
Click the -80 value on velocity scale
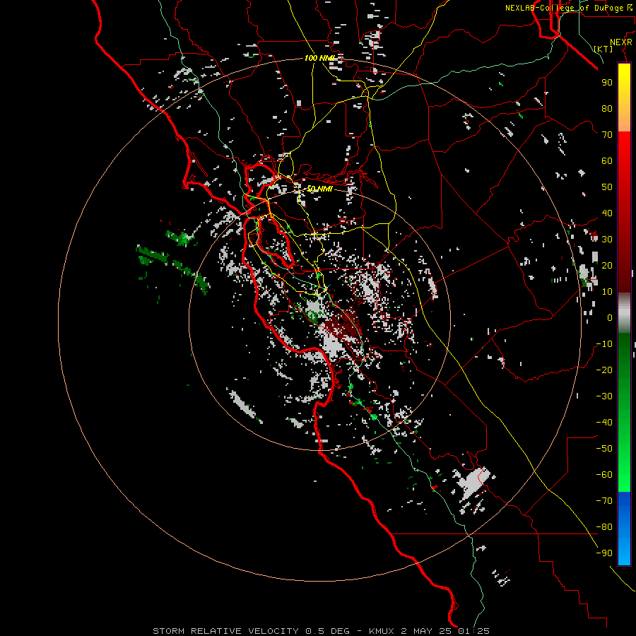click(x=604, y=527)
